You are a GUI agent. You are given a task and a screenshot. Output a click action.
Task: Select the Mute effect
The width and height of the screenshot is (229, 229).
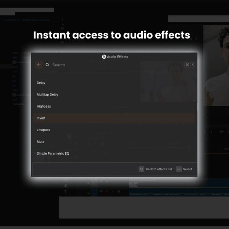tap(114, 142)
